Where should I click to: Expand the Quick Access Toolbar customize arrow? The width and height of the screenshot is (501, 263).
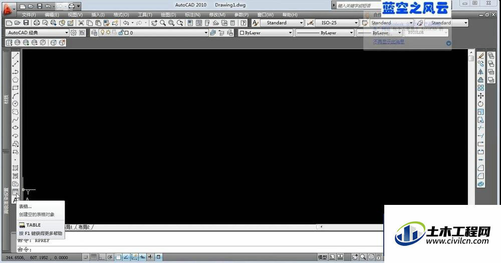tap(79, 6)
